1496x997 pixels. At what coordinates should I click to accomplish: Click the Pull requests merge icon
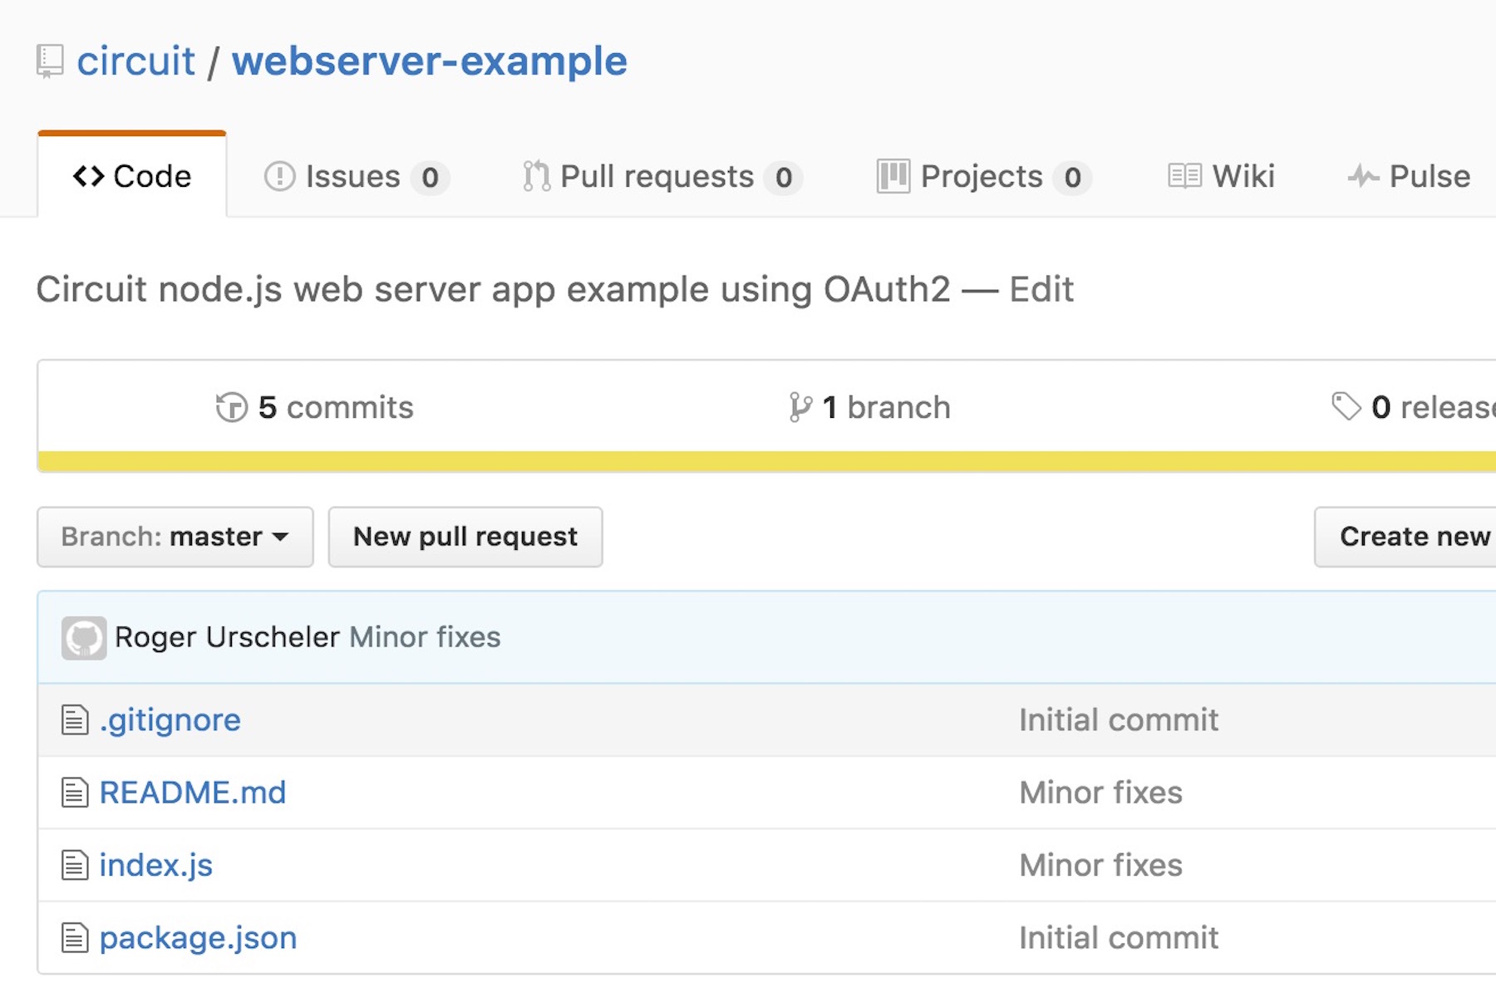[536, 176]
